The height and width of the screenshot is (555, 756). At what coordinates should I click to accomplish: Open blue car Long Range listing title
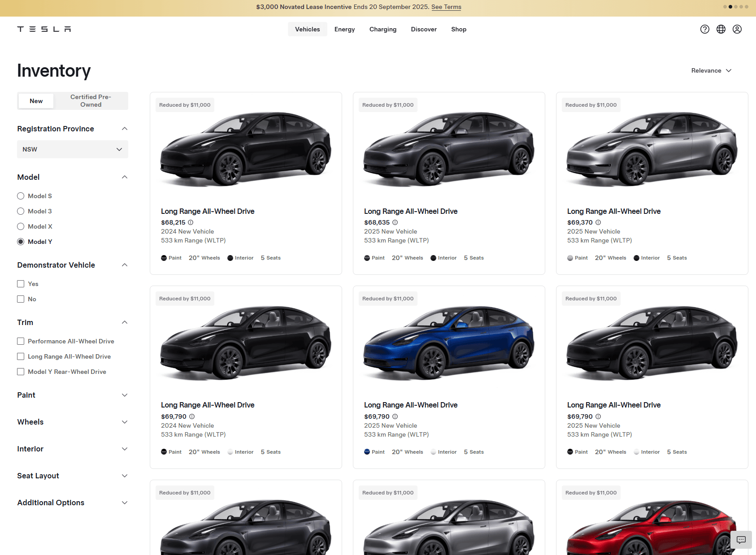click(x=411, y=405)
